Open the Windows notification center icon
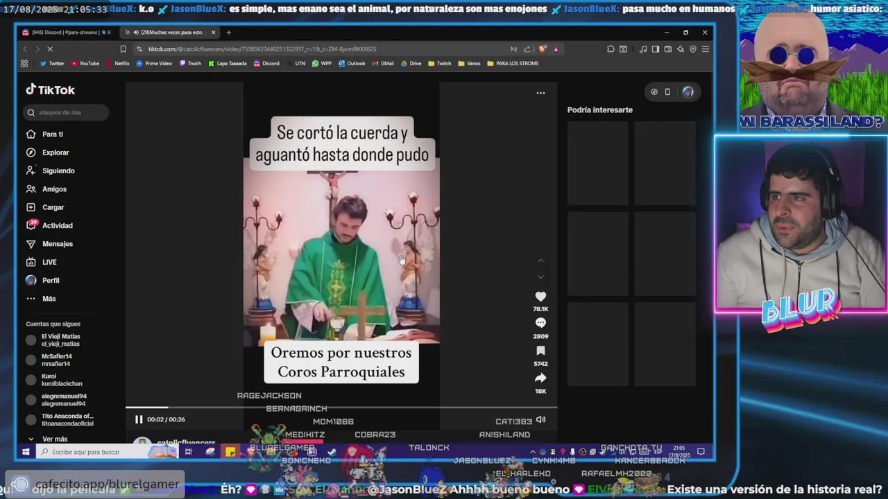The image size is (888, 499). point(701,452)
